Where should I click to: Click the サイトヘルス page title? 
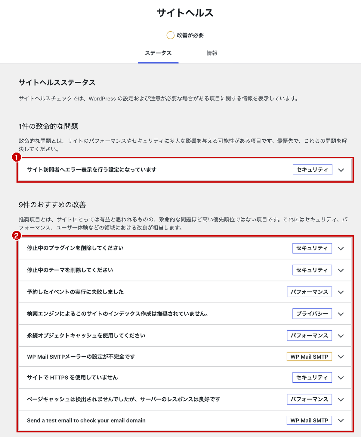click(185, 13)
